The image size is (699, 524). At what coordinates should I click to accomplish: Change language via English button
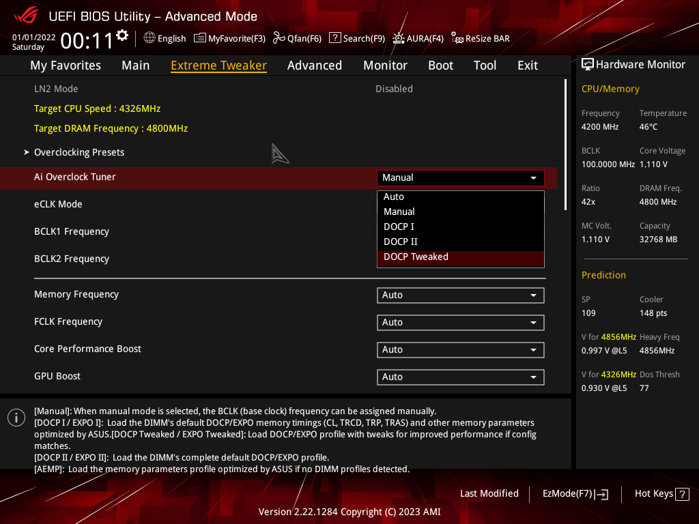coord(165,38)
